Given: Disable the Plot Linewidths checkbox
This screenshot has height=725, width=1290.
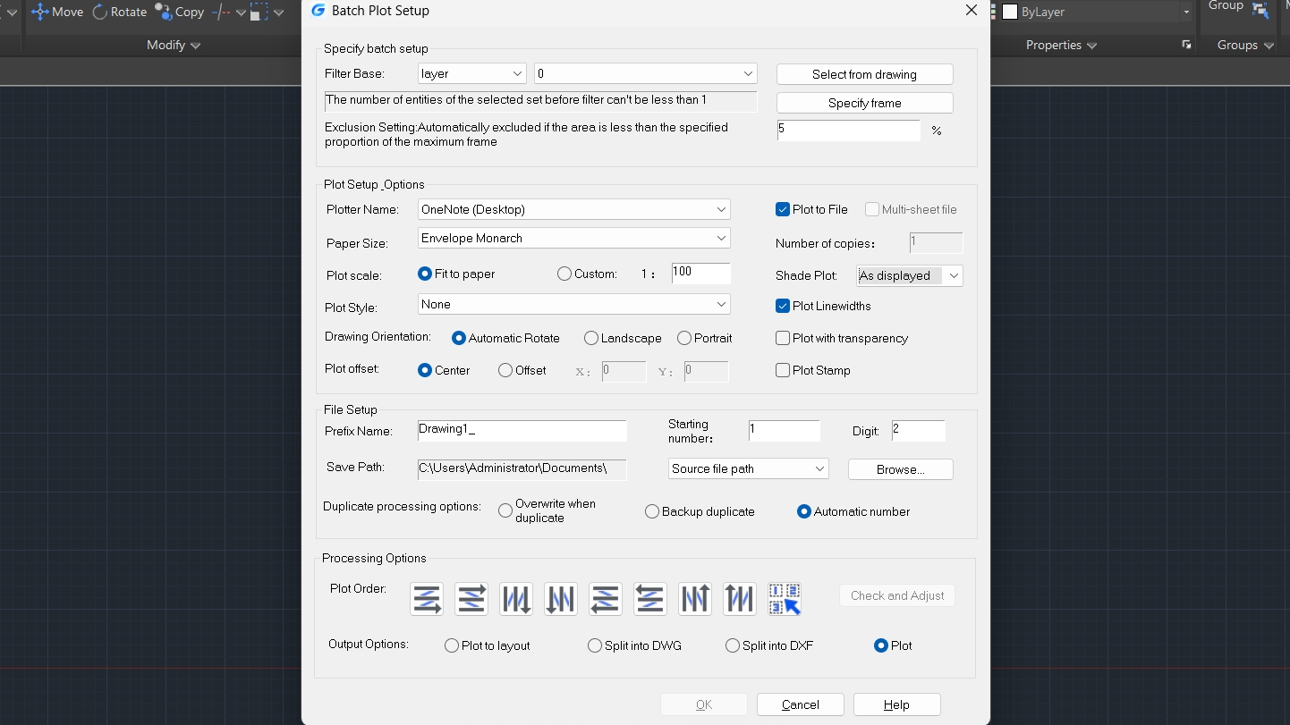Looking at the screenshot, I should (x=783, y=306).
